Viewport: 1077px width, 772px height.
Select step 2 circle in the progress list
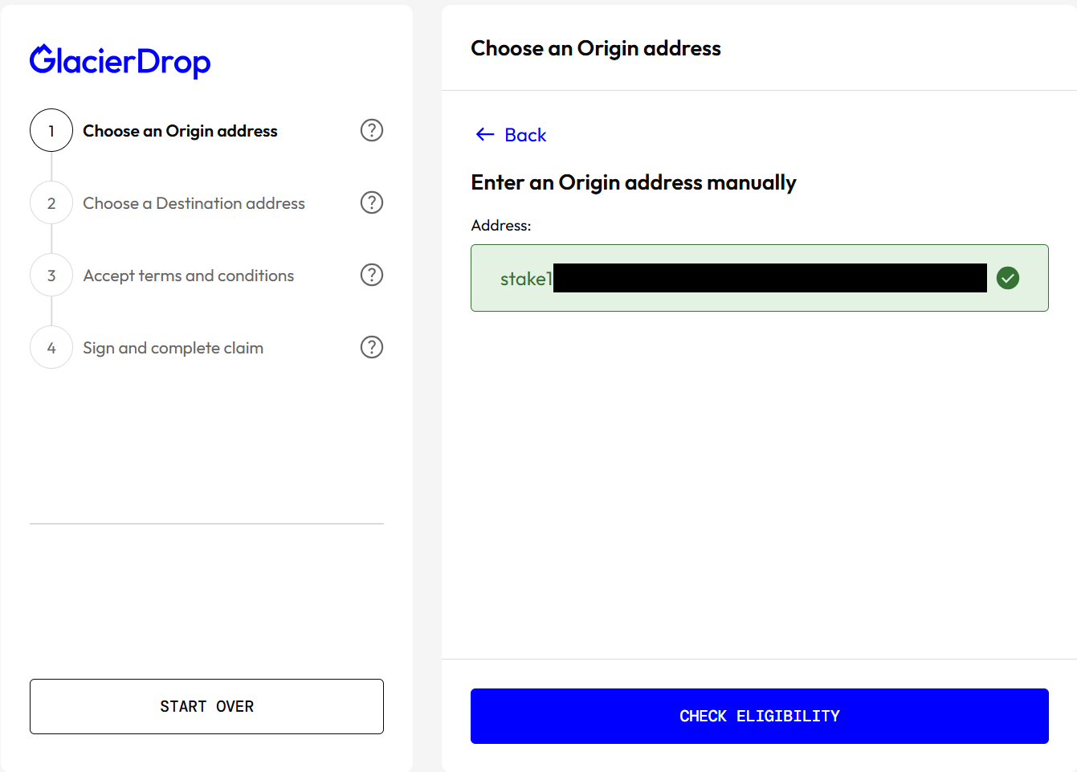click(51, 202)
